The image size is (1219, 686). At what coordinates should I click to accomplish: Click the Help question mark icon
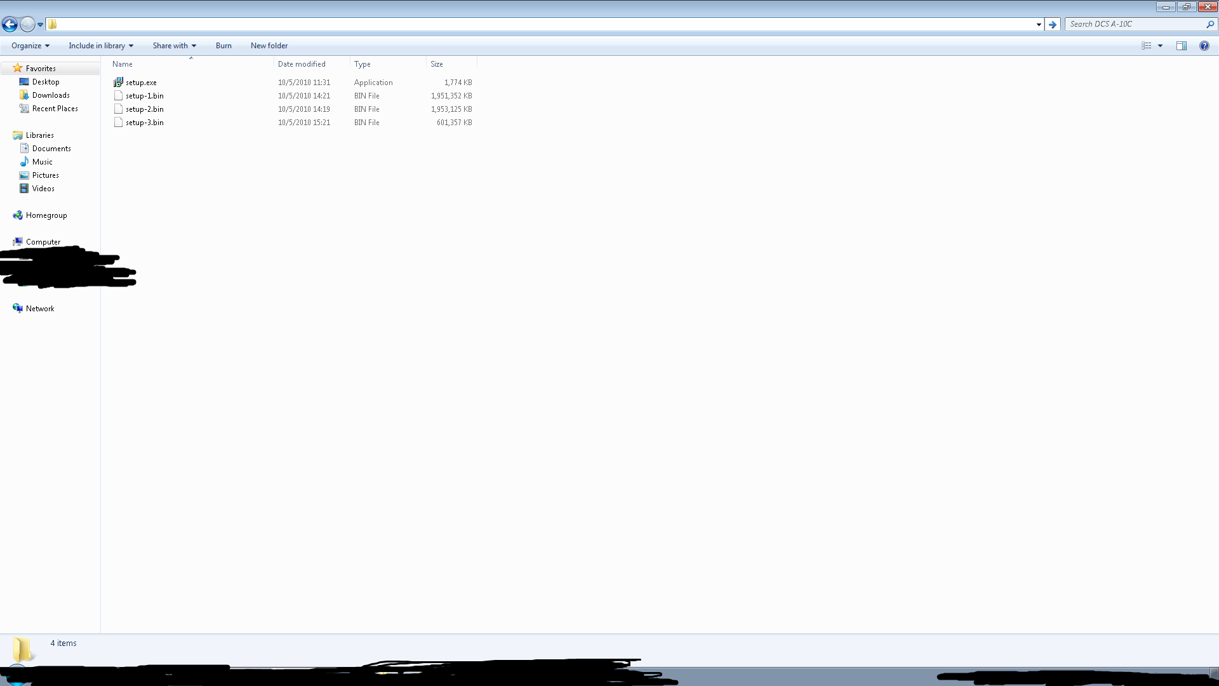point(1204,45)
